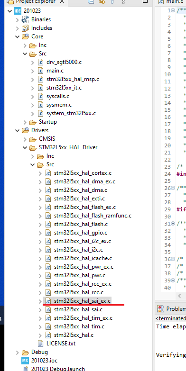
Task: Click the Startup folder icon
Action: 33,122
